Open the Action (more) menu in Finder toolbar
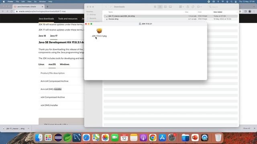The width and height of the screenshot is (257, 144). [199, 7]
